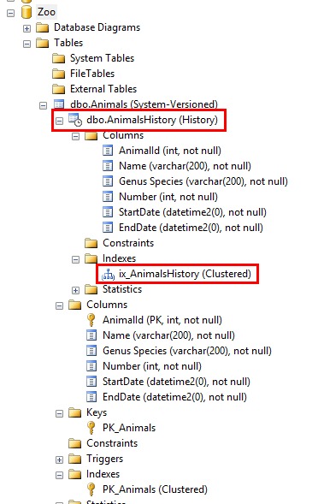Expand Statistics folder under AnimalsHistory
Screen dimensions: 318x504
tap(75, 290)
